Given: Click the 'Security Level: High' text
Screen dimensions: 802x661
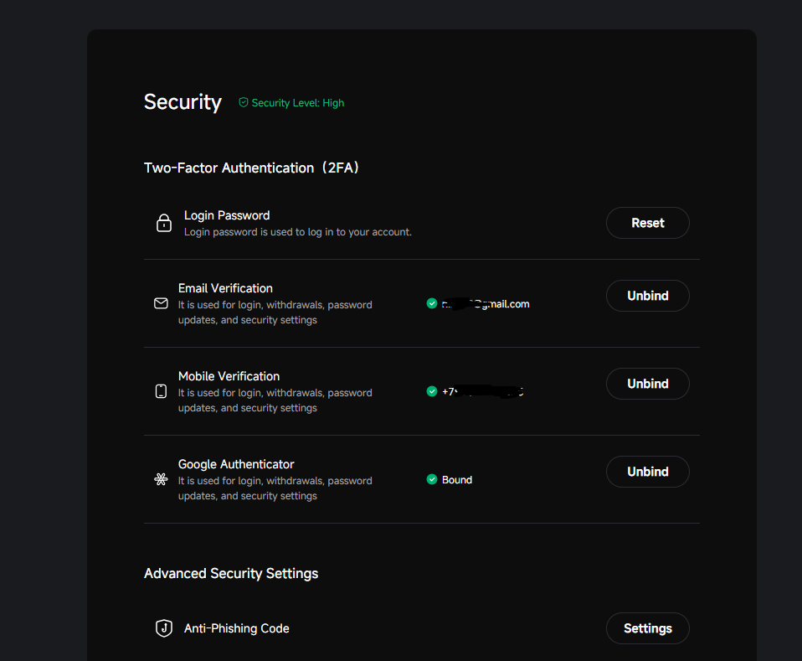Looking at the screenshot, I should [x=298, y=103].
